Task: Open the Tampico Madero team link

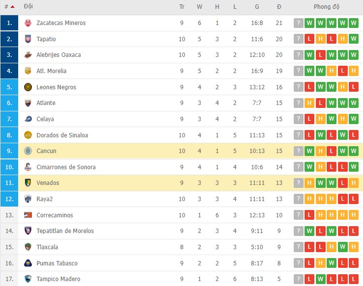Action: (58, 279)
